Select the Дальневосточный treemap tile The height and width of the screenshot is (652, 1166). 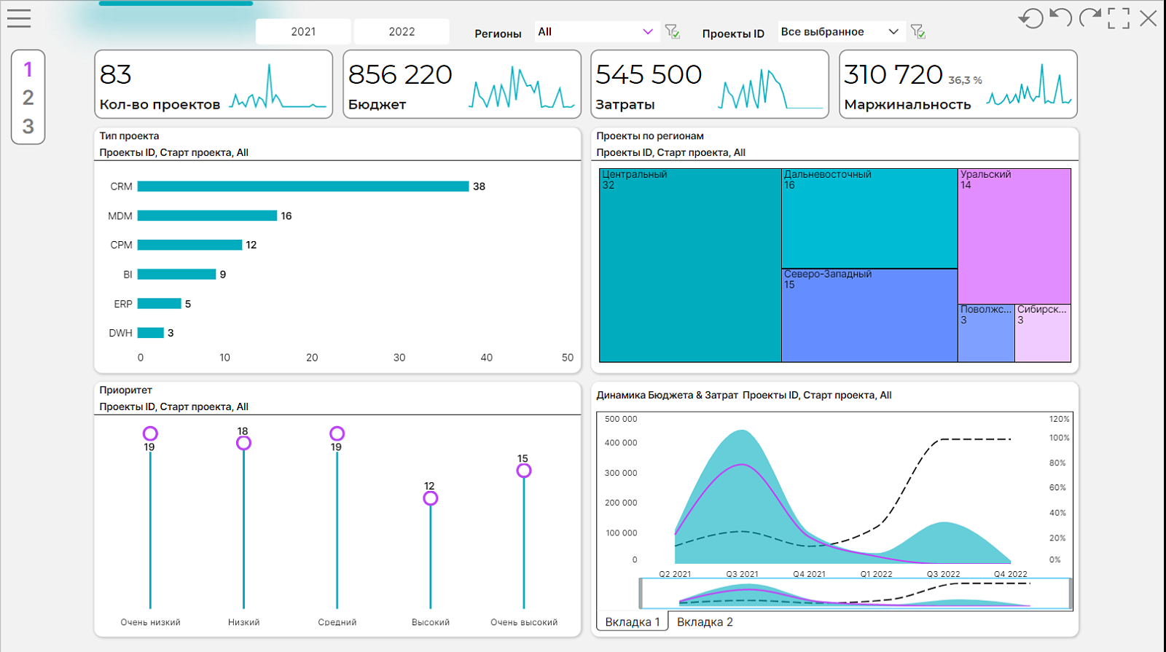[x=869, y=219]
